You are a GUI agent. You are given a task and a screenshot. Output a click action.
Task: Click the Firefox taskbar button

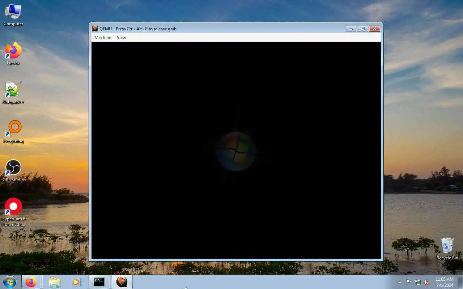coord(31,282)
